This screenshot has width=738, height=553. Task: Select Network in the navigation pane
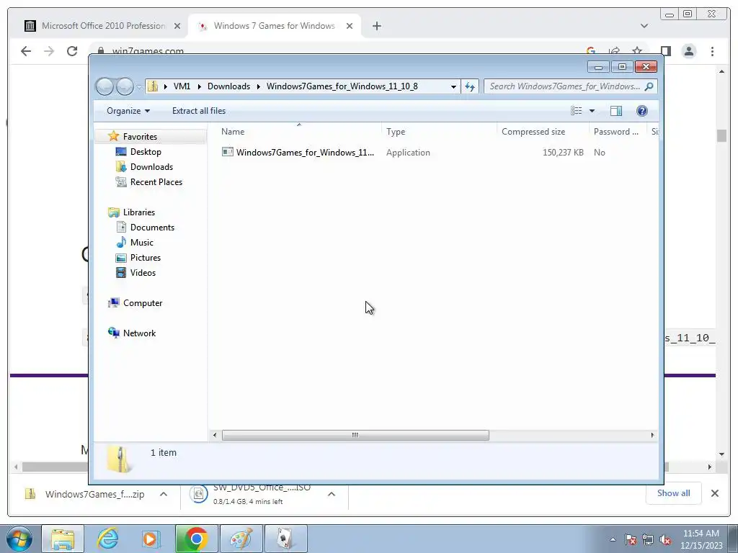(x=139, y=333)
